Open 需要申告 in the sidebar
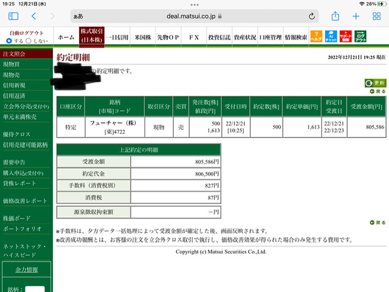 pos(14,162)
